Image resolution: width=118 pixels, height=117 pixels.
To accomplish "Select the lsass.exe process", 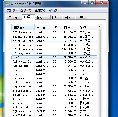I will coord(54,95).
